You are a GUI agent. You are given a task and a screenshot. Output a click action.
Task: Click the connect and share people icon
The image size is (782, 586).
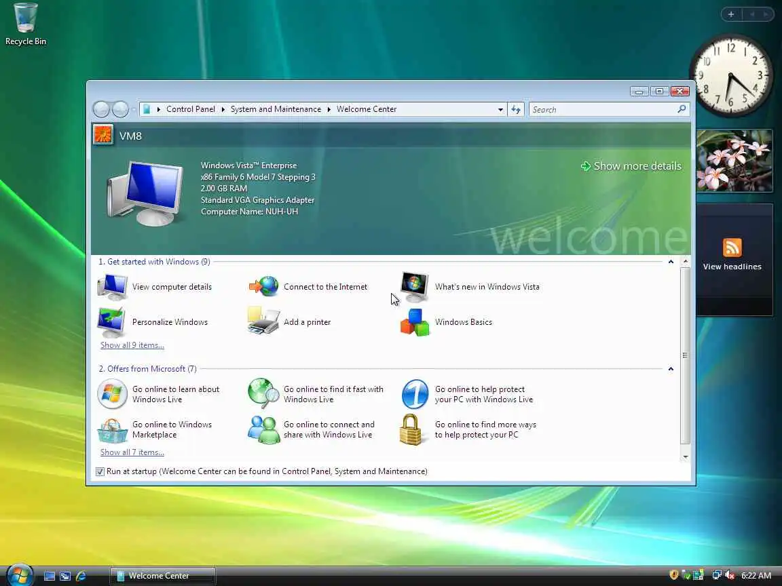pos(263,429)
